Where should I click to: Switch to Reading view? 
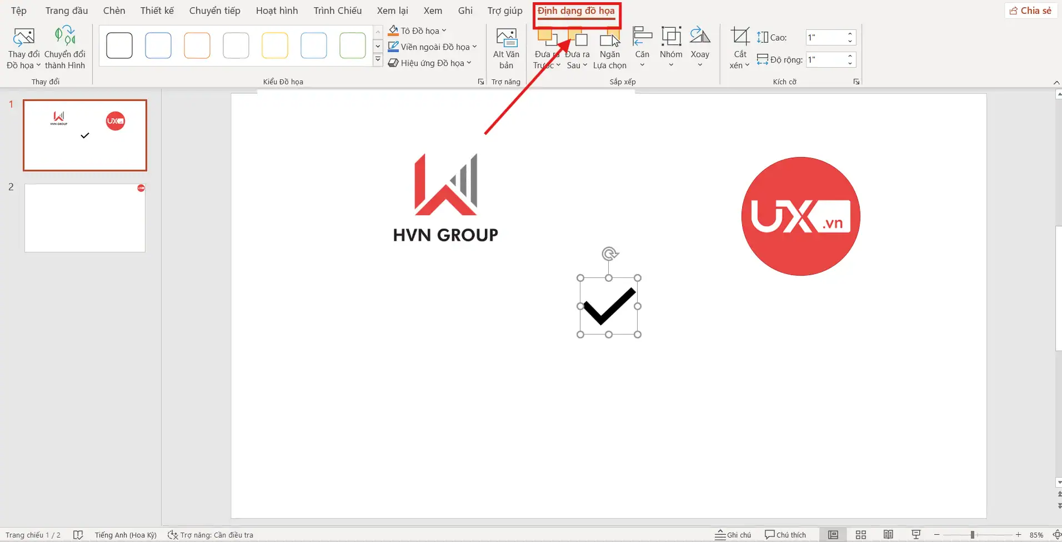pyautogui.click(x=889, y=535)
